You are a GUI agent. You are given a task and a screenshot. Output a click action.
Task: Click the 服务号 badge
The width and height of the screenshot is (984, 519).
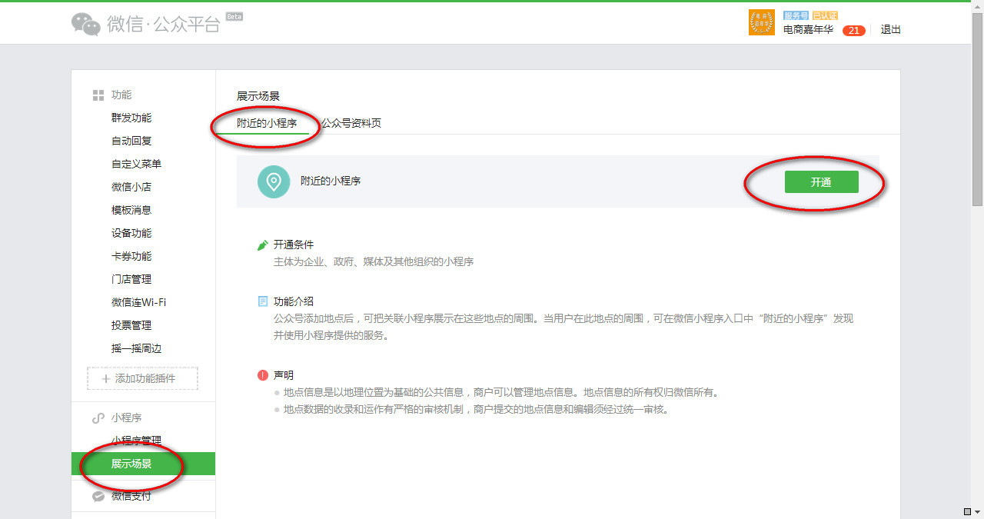[x=796, y=15]
